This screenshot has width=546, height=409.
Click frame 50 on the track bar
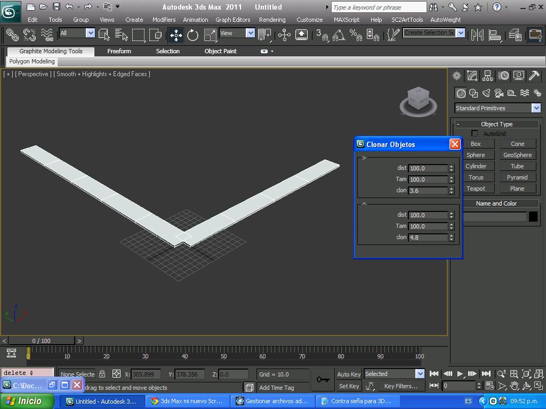coord(224,356)
